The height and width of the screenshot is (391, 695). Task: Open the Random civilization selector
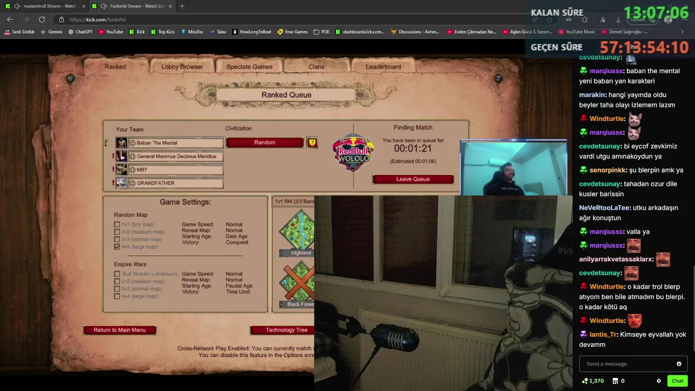264,142
